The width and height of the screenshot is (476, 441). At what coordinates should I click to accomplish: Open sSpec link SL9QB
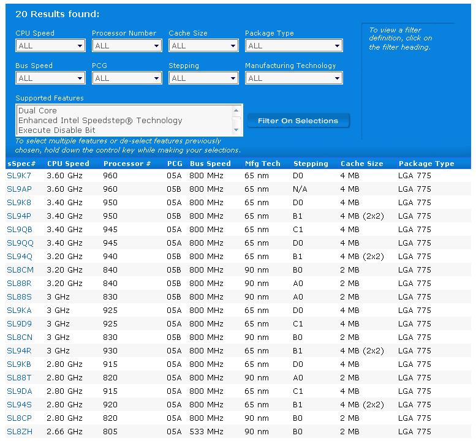coord(20,230)
